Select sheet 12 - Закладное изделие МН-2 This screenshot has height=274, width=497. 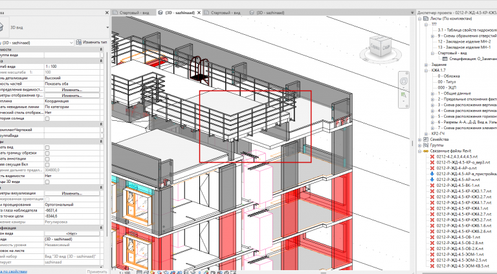(464, 42)
